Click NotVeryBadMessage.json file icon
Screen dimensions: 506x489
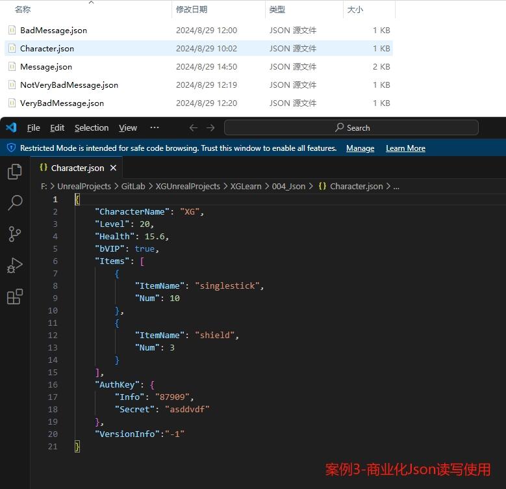click(12, 85)
